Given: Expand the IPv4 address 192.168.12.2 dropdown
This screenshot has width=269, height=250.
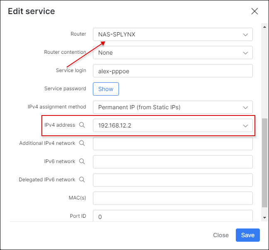Looking at the screenshot, I should pyautogui.click(x=172, y=125).
